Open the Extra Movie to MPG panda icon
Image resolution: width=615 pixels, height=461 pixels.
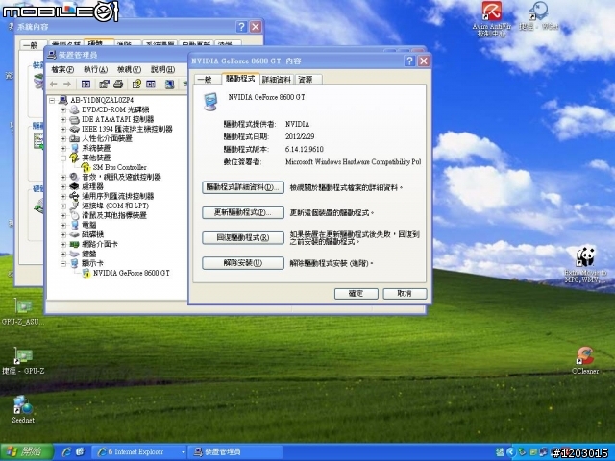point(585,264)
